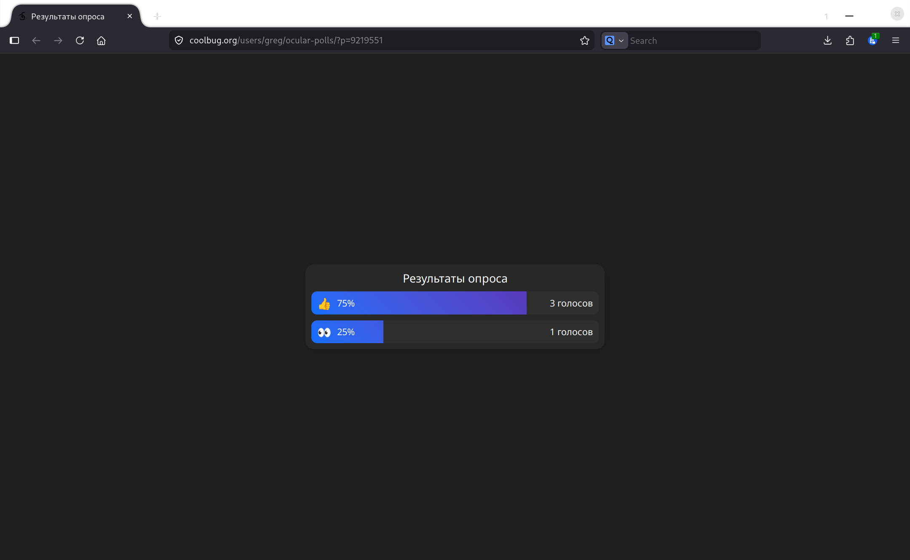Click the 75% result bar
910x560 pixels.
(419, 303)
